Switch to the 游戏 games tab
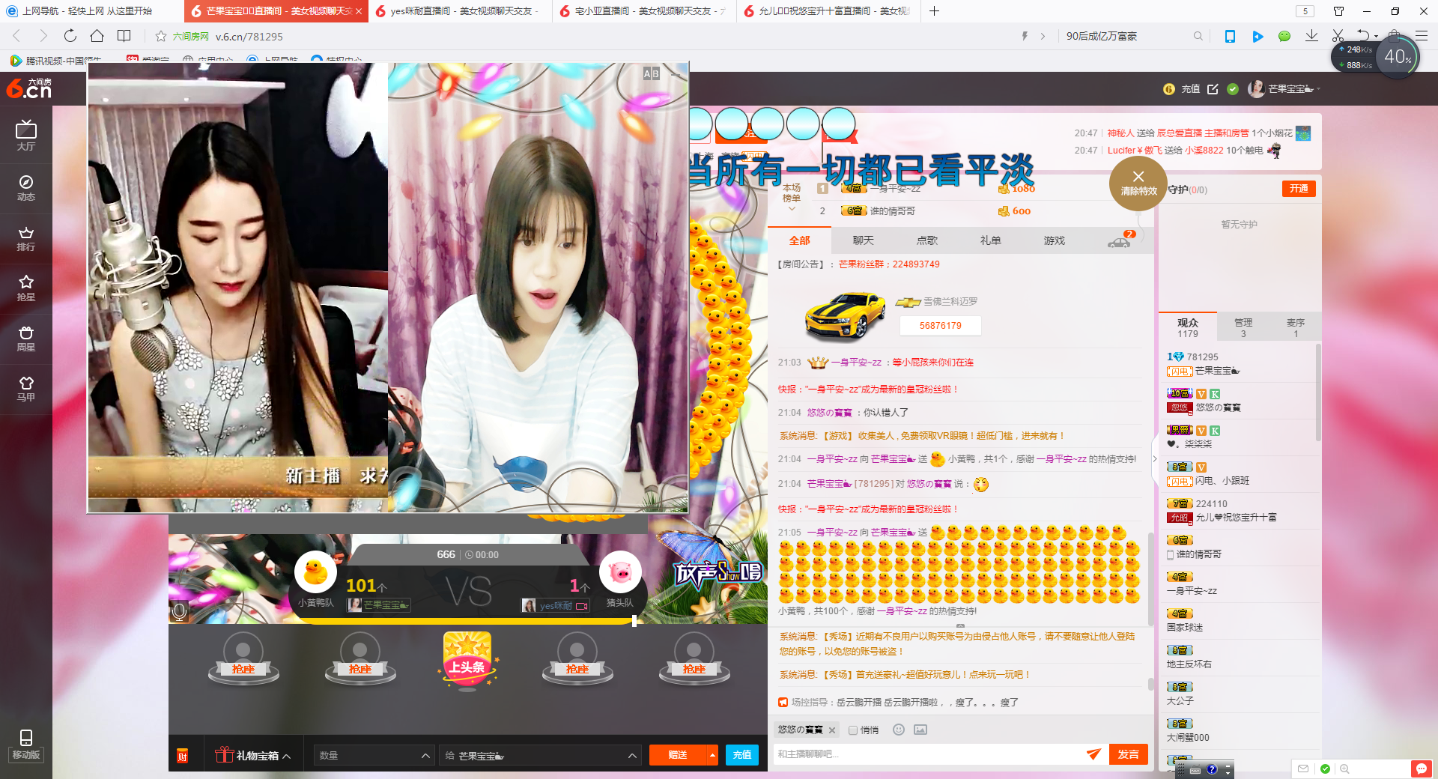The height and width of the screenshot is (779, 1438). [x=1054, y=240]
